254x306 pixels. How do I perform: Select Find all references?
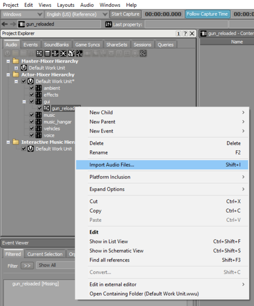coord(162,260)
